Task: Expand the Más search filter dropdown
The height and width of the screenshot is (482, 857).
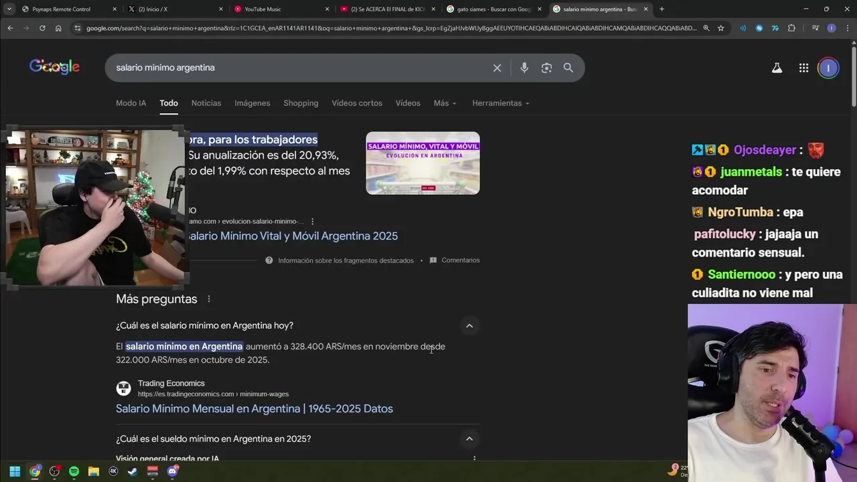Action: [x=445, y=103]
